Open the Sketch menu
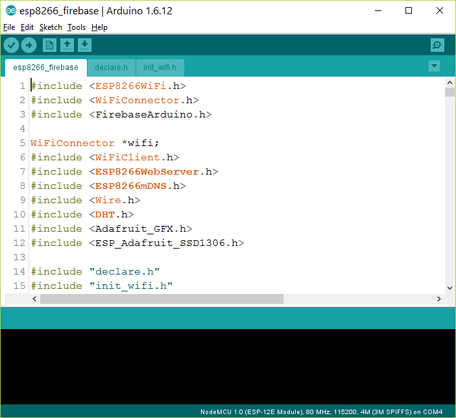The width and height of the screenshot is (456, 418). (51, 27)
